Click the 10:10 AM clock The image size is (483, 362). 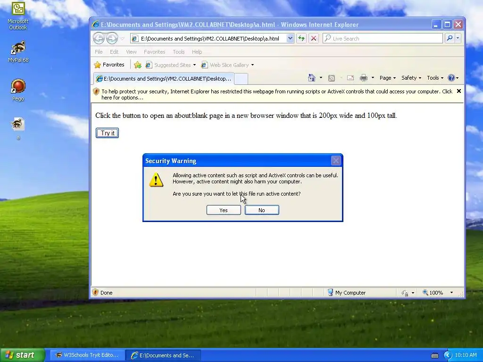click(x=466, y=355)
